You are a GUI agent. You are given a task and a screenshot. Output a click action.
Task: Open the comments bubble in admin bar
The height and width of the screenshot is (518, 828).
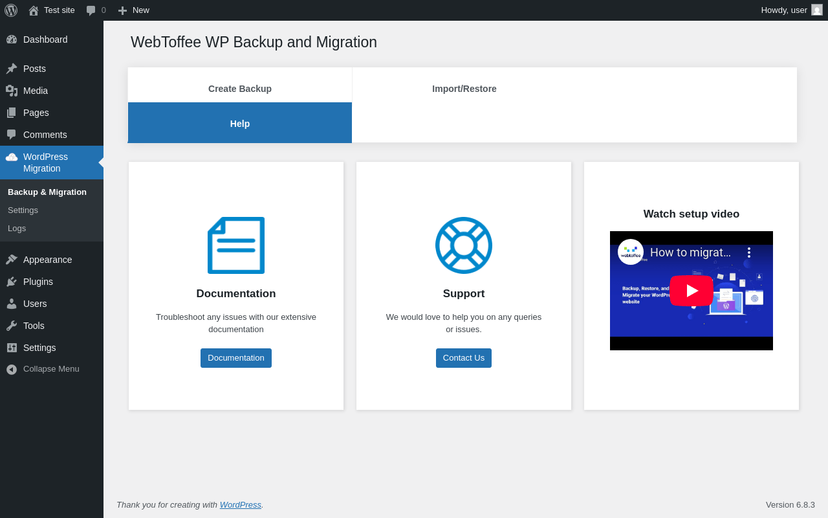96,10
